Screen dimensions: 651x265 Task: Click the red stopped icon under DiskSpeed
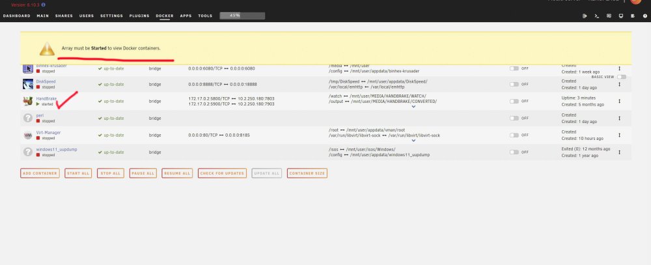coord(38,87)
